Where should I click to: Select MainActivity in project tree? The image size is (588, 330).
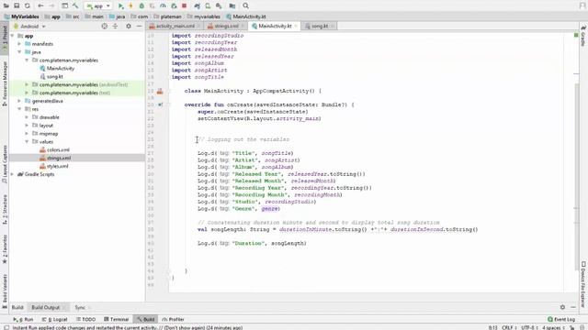tap(57, 69)
